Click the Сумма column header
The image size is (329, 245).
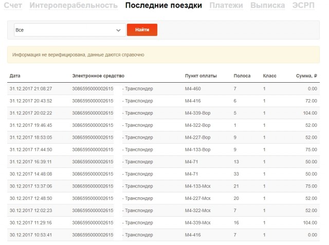[x=306, y=76]
